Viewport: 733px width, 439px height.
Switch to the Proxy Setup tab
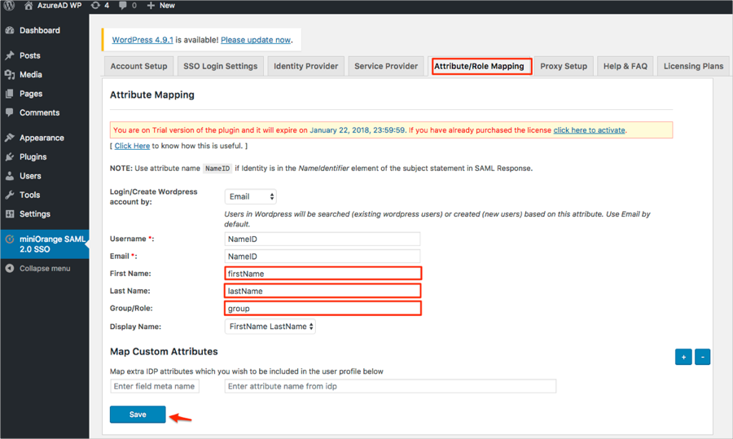563,66
